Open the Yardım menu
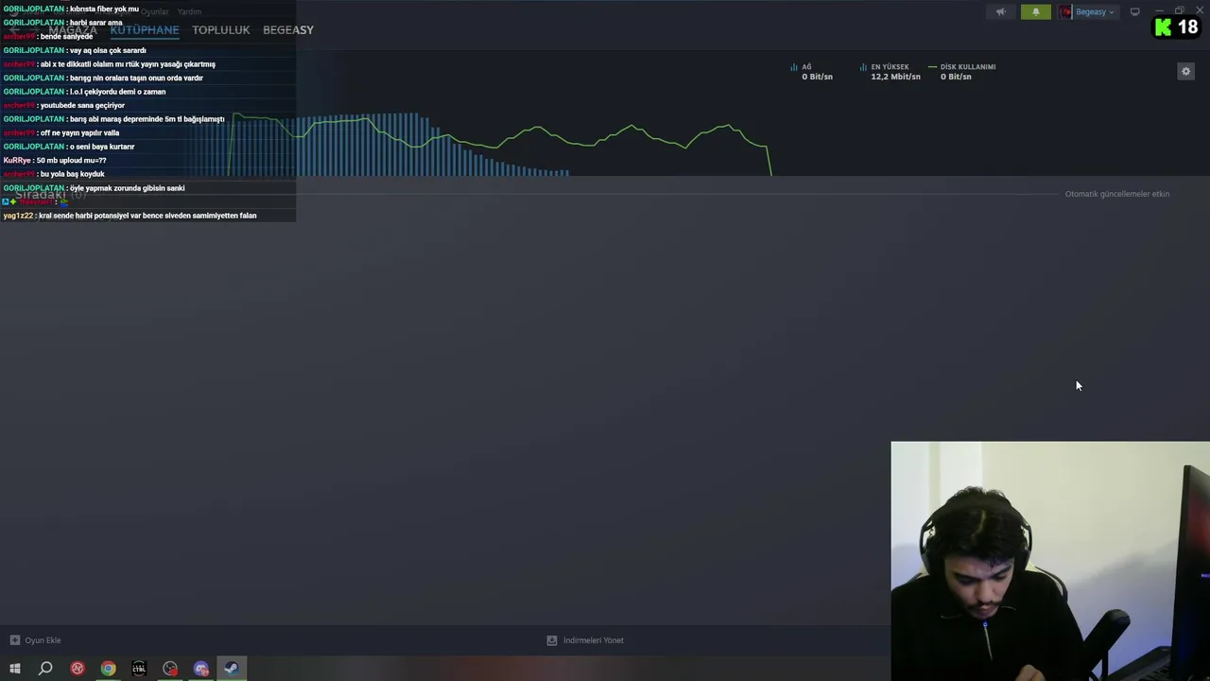The width and height of the screenshot is (1210, 681). 189,11
